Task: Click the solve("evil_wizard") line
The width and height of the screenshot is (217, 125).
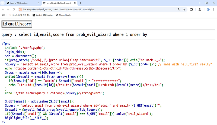Action: [x=79, y=114]
